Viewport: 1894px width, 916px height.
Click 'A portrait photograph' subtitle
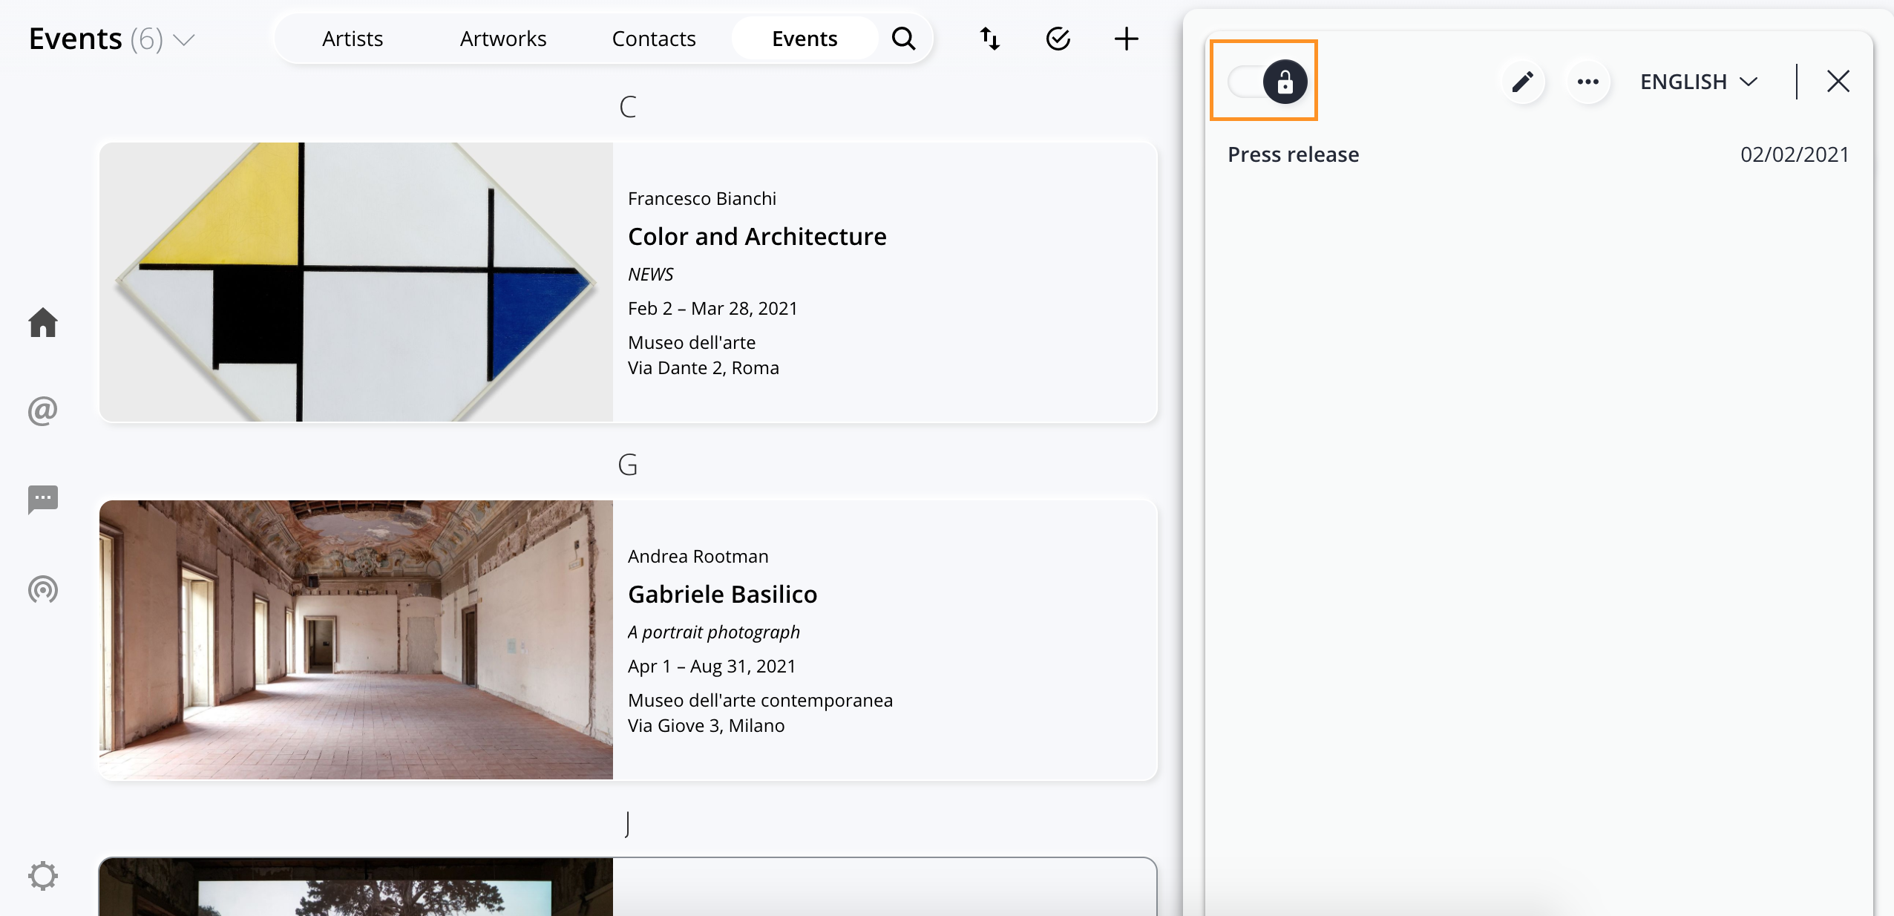pos(714,632)
